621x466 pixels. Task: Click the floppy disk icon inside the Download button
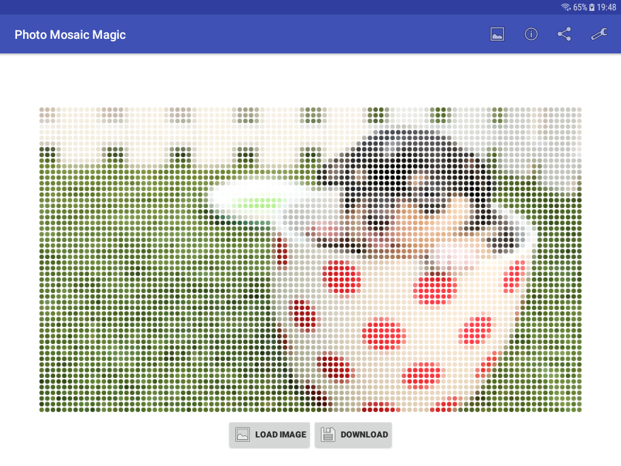click(x=328, y=434)
